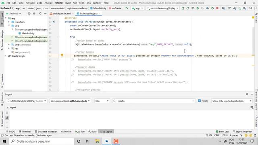Open the Profiler tool window

[66, 132]
